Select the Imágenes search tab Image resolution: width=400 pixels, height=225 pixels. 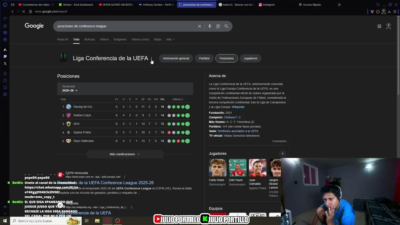click(120, 39)
